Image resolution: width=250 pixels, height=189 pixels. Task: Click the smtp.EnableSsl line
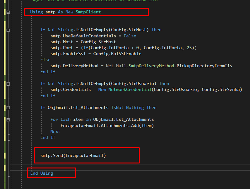click(x=96, y=54)
